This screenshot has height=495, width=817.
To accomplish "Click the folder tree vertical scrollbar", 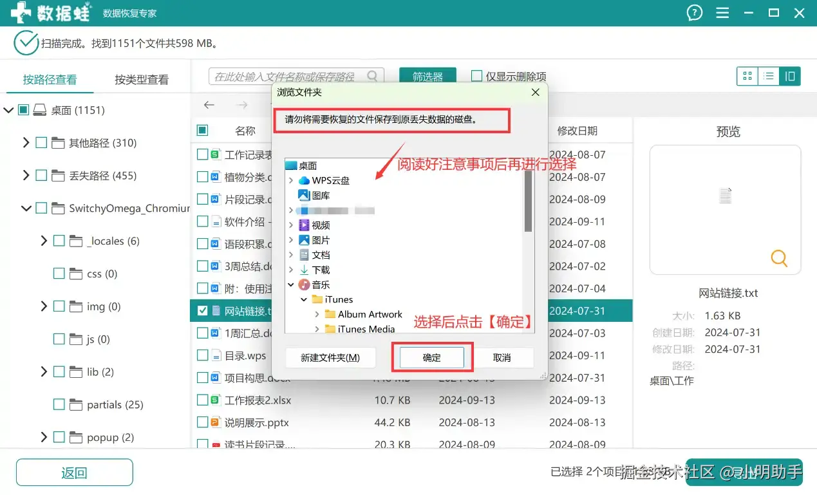I will point(528,200).
